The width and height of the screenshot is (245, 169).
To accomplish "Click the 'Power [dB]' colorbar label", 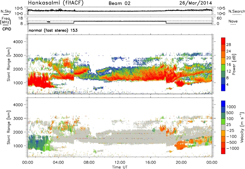I will 234,64.
